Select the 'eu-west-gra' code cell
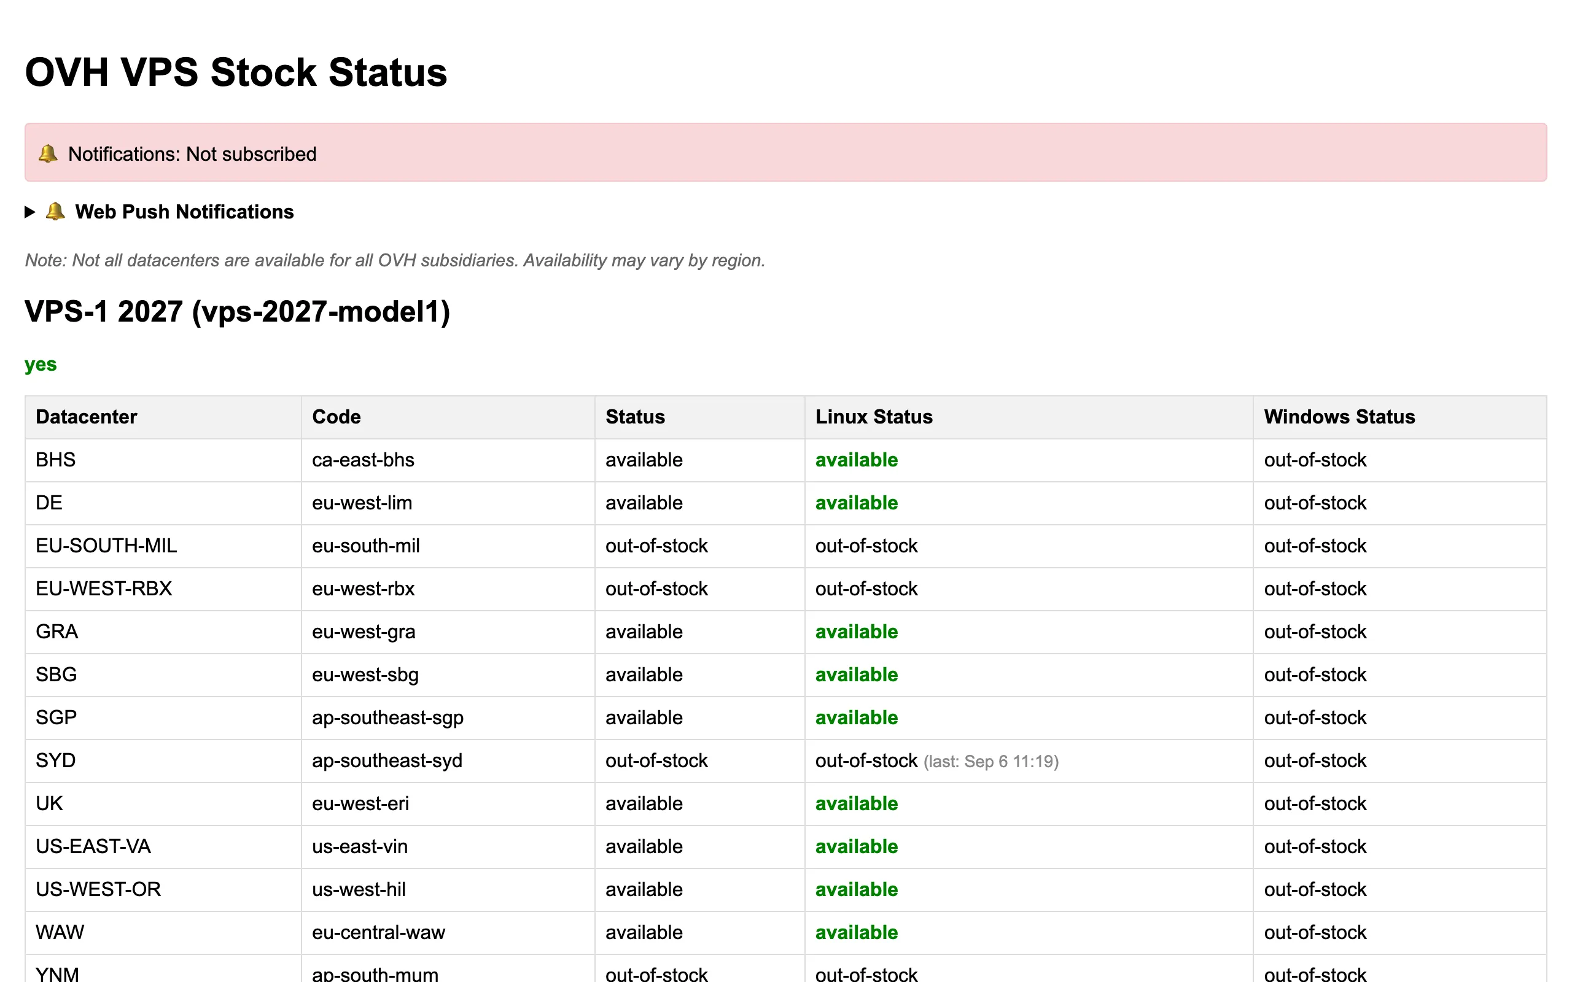Image resolution: width=1572 pixels, height=982 pixels. point(448,632)
